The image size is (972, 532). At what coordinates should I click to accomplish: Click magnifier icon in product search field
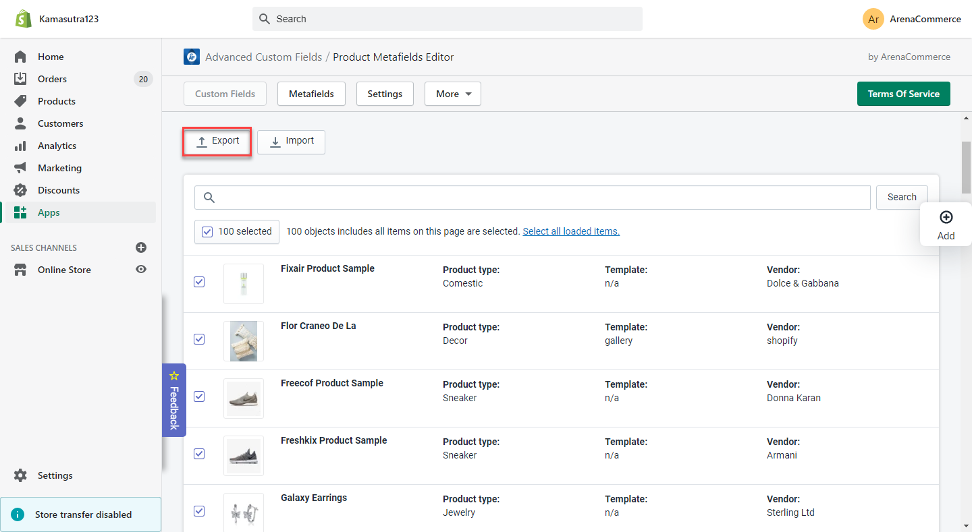209,198
